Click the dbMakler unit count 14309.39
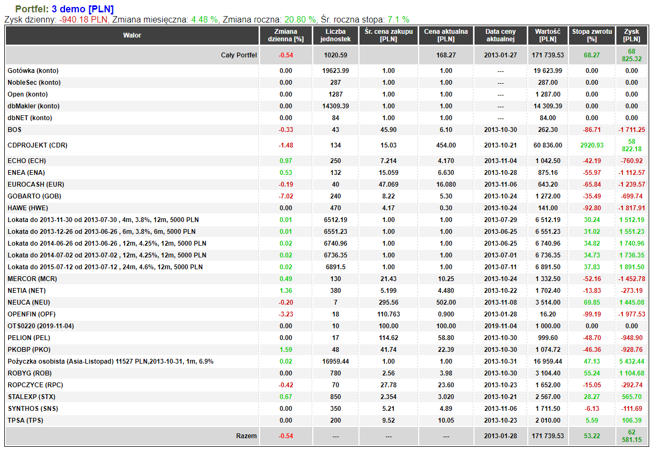Viewport: 654px width, 450px height. [335, 106]
